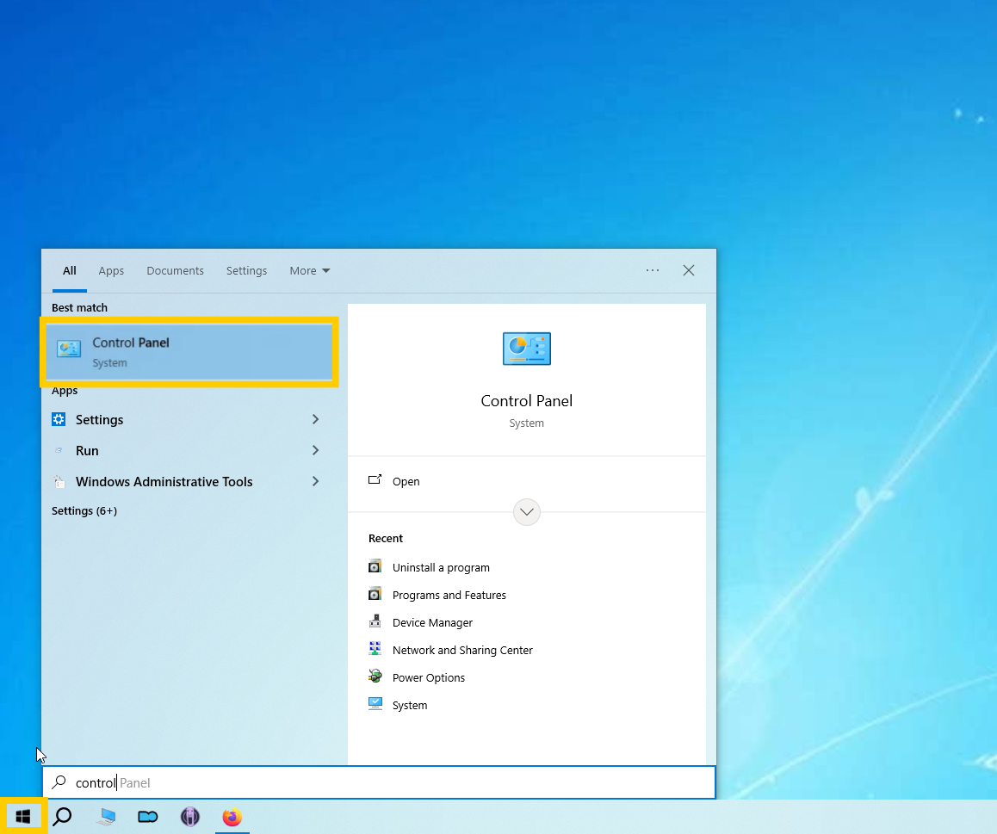
Task: Open the Windows Start menu button
Action: [x=23, y=816]
